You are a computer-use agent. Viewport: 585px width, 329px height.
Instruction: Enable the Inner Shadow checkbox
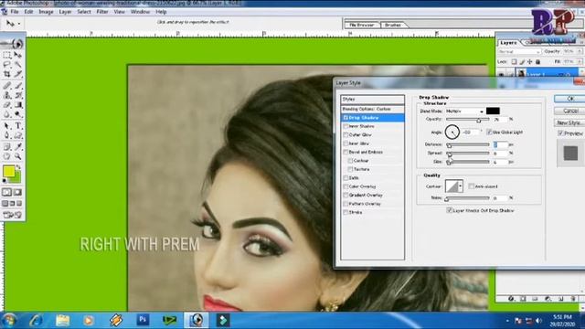tap(346, 126)
